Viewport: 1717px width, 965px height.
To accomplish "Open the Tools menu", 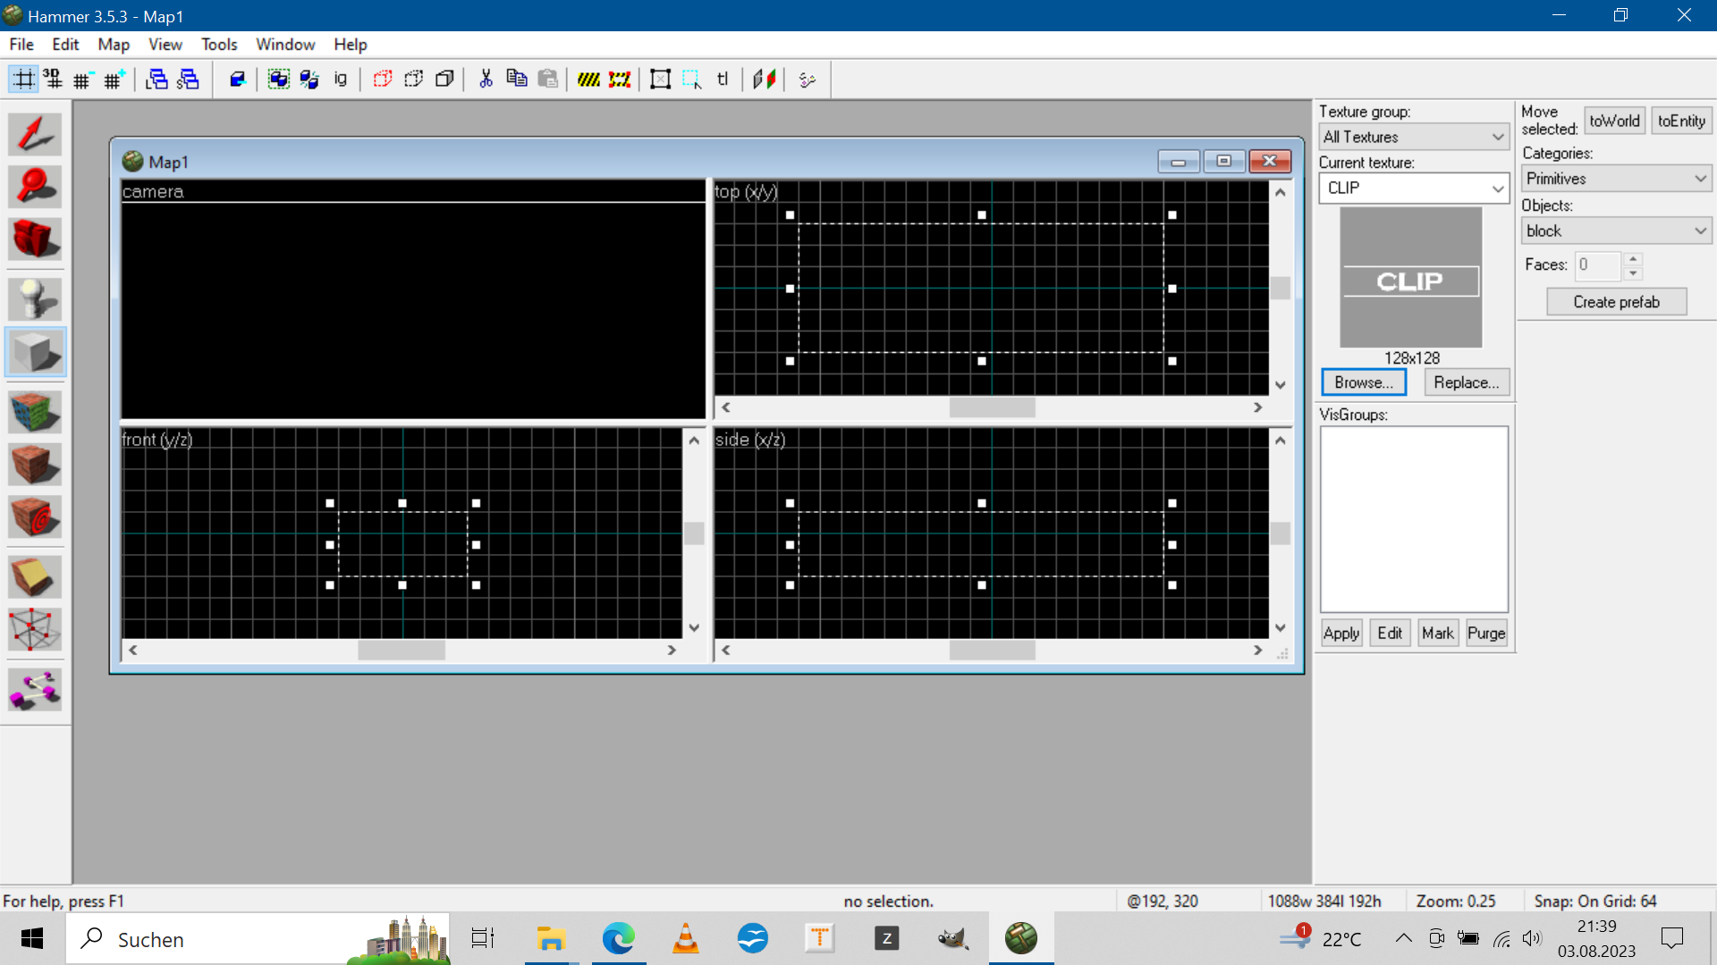I will coord(219,45).
